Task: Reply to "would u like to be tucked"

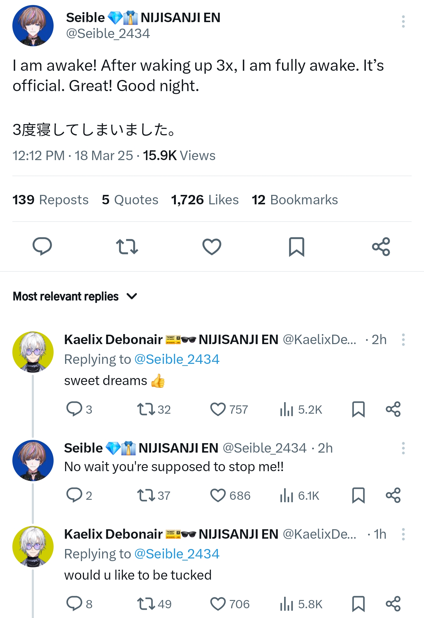Action: click(x=74, y=603)
